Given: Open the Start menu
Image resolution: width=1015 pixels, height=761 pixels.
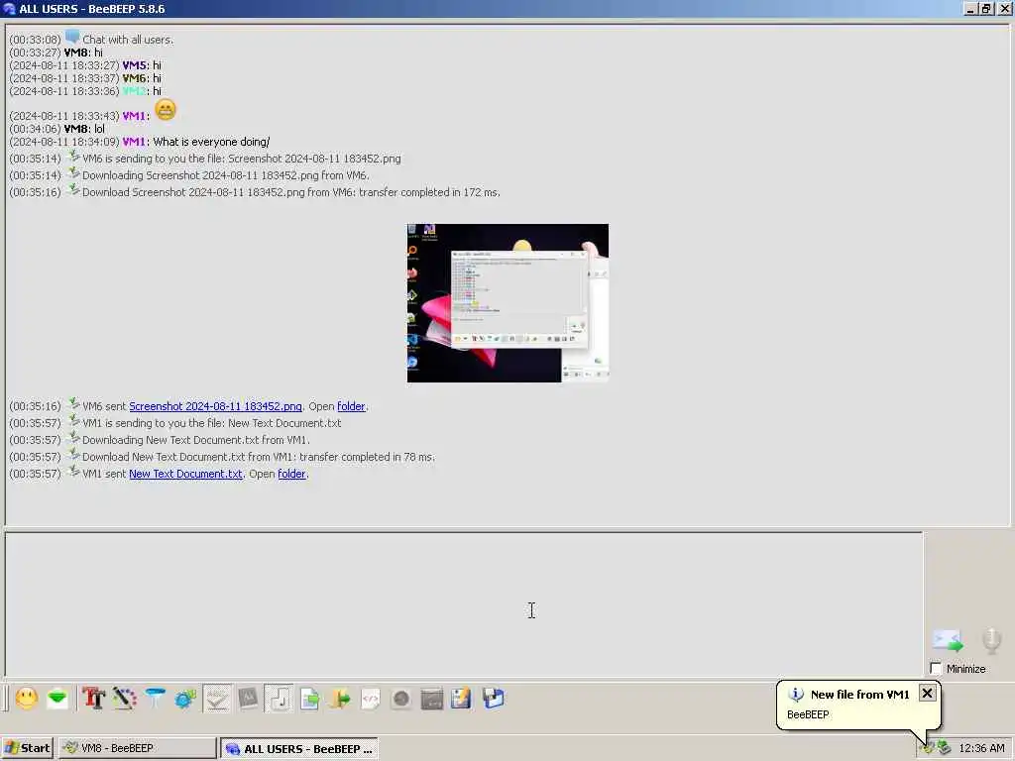Looking at the screenshot, I should tap(27, 748).
